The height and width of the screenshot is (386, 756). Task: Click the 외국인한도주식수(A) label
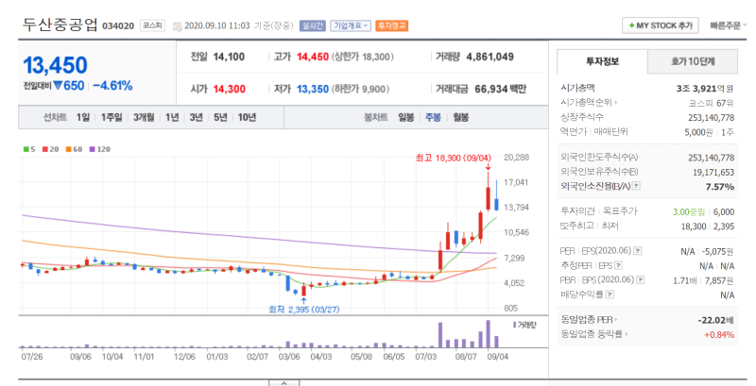(x=599, y=158)
